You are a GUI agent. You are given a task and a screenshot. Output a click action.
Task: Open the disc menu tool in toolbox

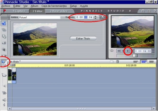[4, 36]
